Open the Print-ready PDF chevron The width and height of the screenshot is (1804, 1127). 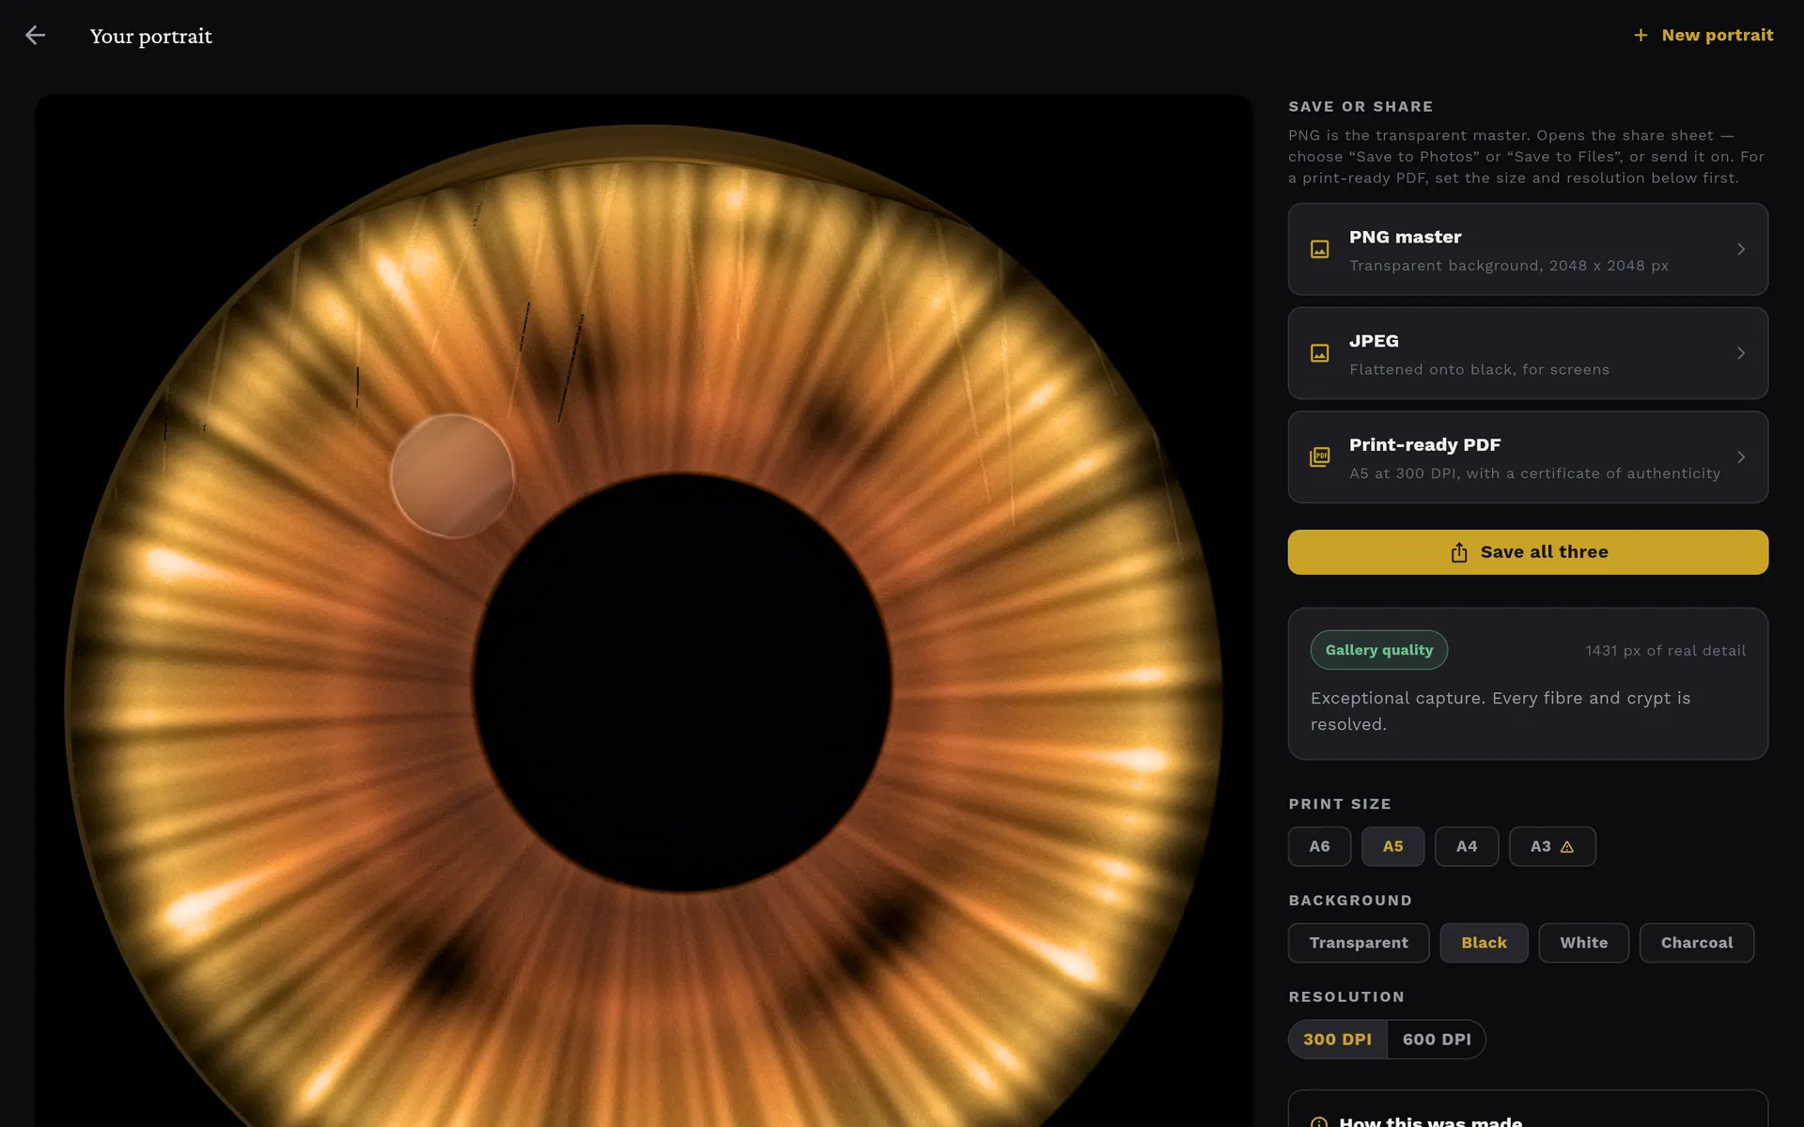(x=1740, y=457)
